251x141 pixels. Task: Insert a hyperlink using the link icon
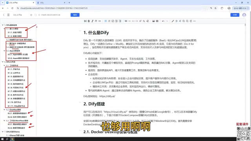[100, 21]
